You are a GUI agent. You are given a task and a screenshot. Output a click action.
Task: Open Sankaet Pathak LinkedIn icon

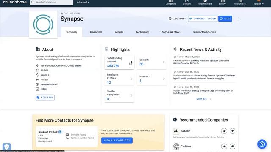(x=60, y=132)
